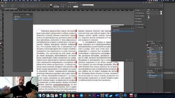Select the yellow Y=100 swatch
Image resolution: width=175 pixels, height=98 pixels.
(154, 57)
